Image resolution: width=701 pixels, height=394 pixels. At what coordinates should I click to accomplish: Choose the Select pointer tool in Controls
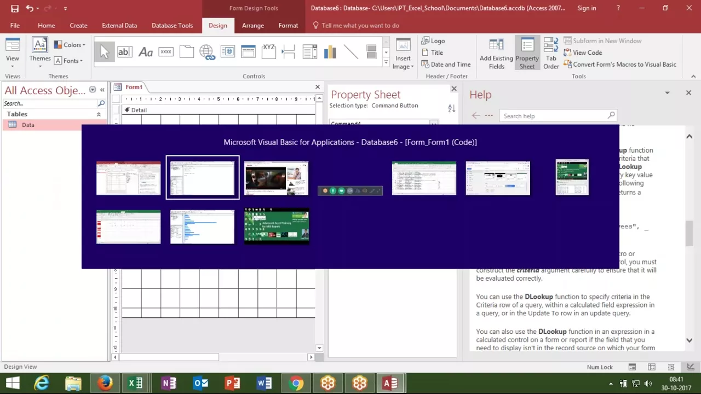tap(105, 52)
